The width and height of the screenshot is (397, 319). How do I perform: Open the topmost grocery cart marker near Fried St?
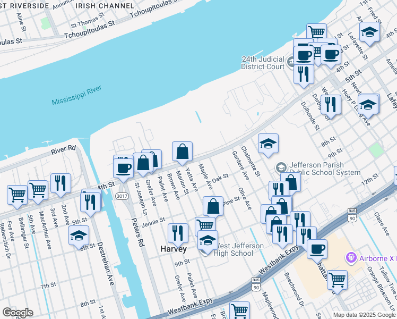tap(316, 31)
